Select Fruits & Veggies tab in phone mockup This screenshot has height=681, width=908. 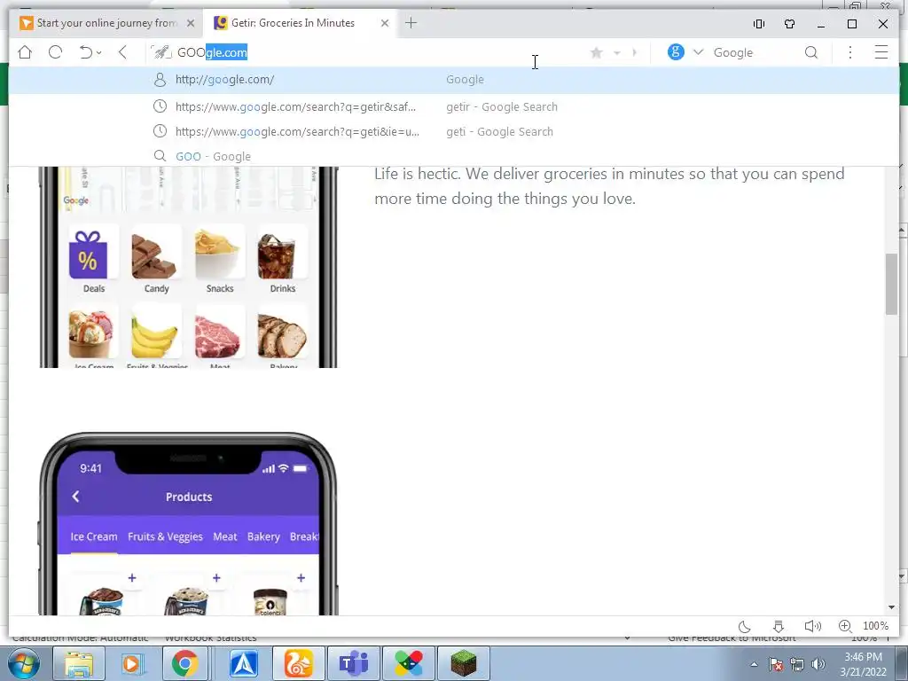click(165, 536)
